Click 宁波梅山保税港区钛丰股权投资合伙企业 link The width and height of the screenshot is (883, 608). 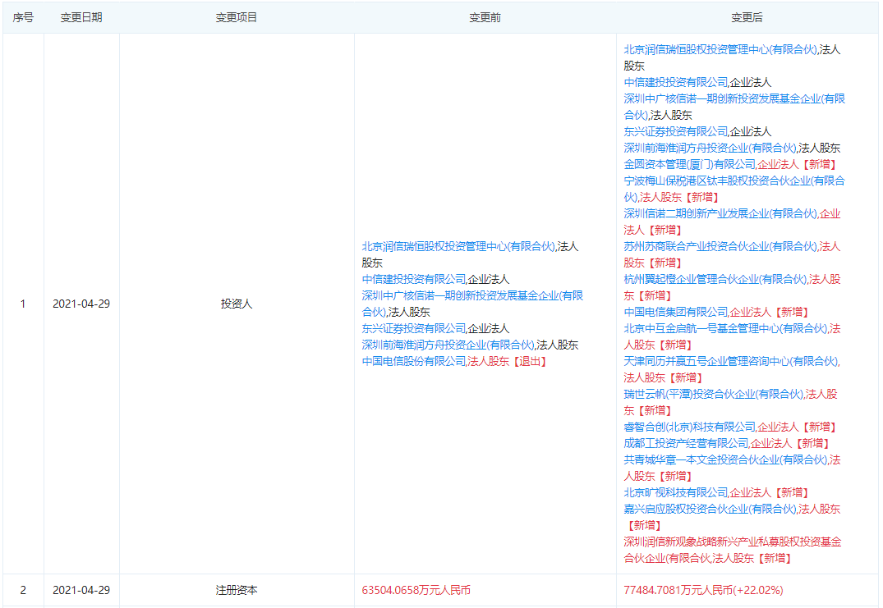point(734,181)
